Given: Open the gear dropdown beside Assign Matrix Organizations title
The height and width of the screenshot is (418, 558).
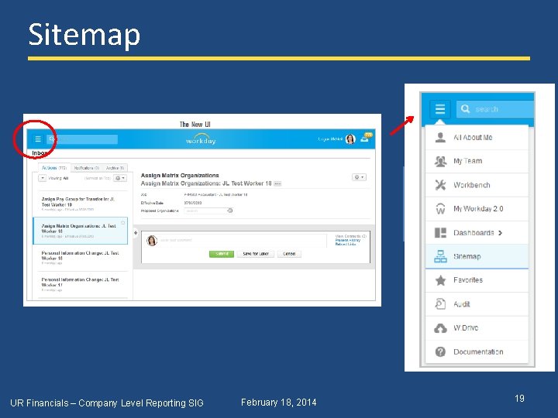Looking at the screenshot, I should pyautogui.click(x=359, y=177).
